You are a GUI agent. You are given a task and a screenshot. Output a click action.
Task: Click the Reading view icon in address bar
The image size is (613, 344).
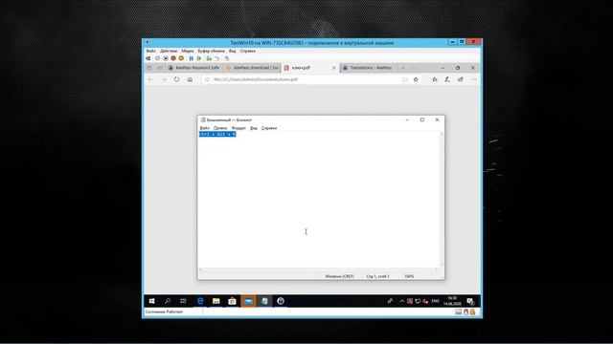tap(405, 79)
